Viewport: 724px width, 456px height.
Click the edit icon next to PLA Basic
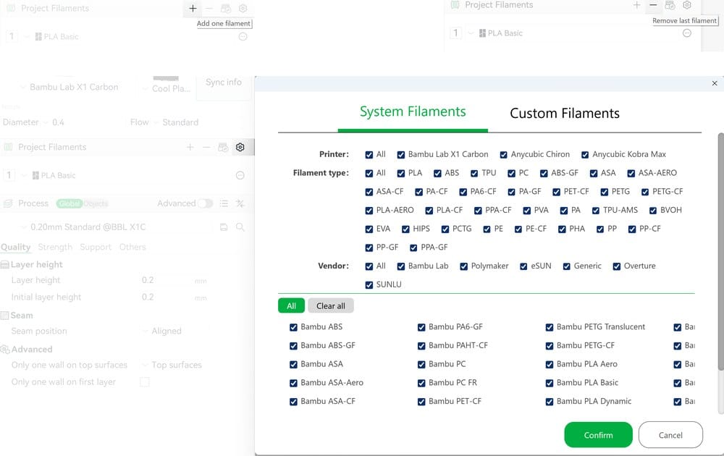click(240, 175)
